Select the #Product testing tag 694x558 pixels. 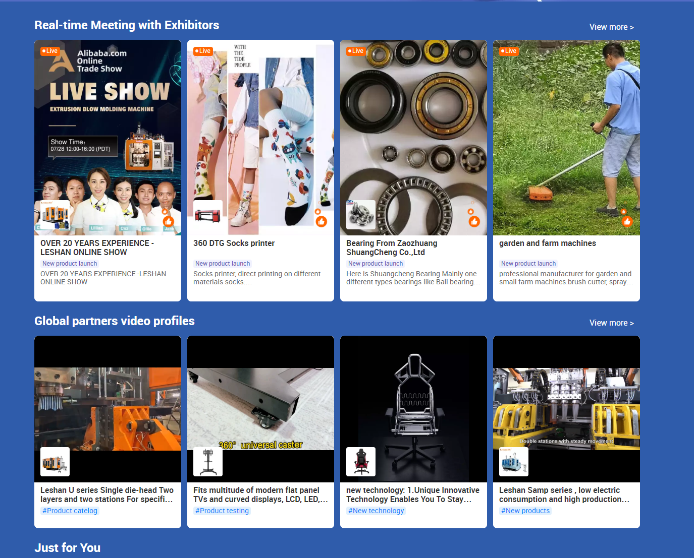coord(222,511)
